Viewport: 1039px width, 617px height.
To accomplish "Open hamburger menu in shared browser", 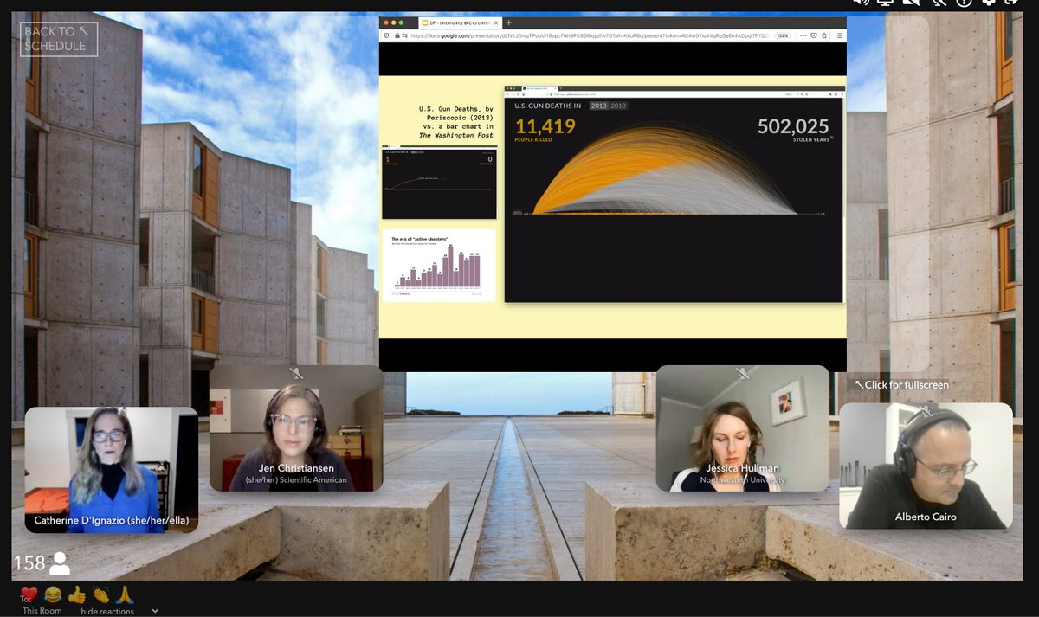I will [x=839, y=35].
